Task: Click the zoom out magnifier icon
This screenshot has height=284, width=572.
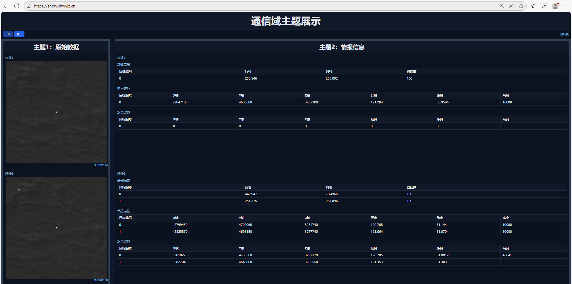Action: (502, 6)
